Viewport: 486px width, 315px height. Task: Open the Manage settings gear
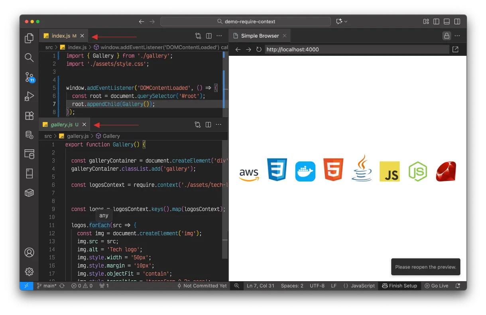pos(29,272)
